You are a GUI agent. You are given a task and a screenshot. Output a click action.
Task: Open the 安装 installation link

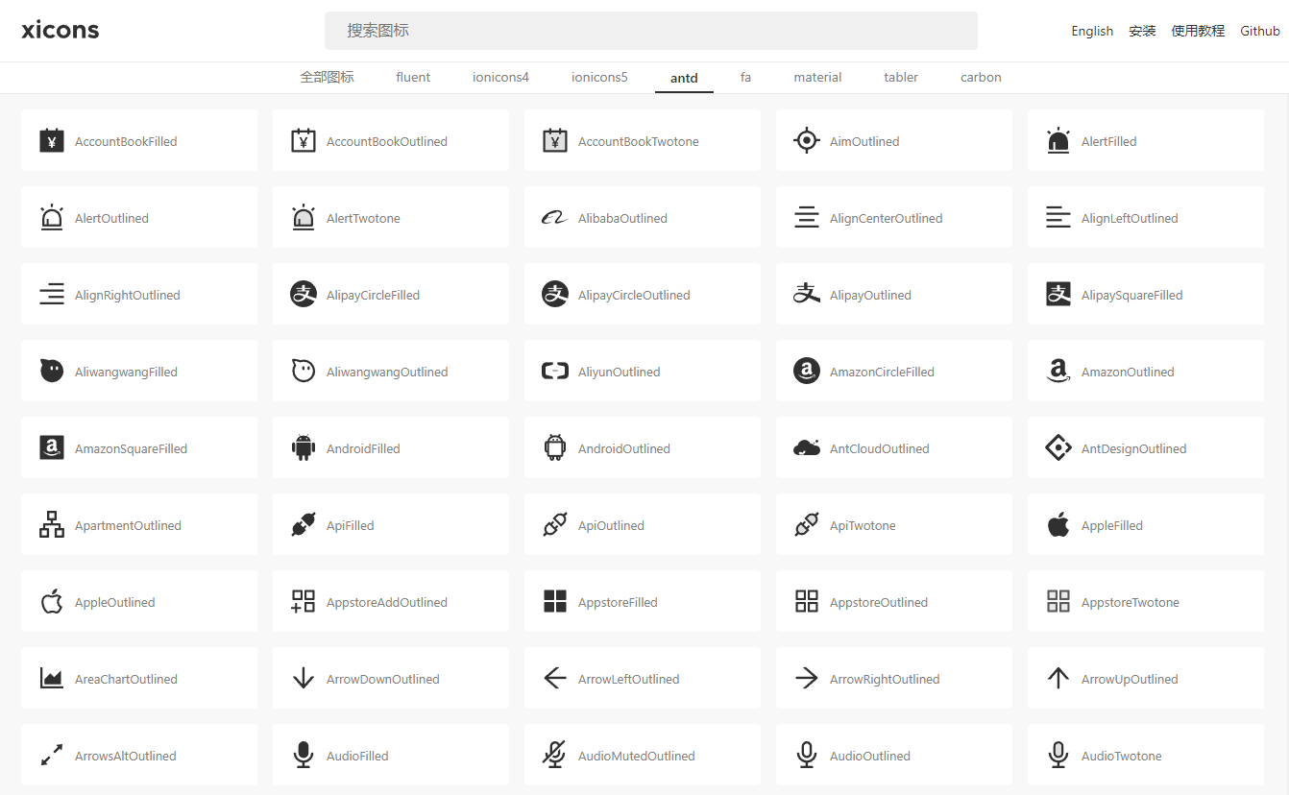click(1142, 31)
